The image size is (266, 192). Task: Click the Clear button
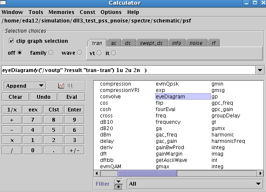(x=15, y=97)
